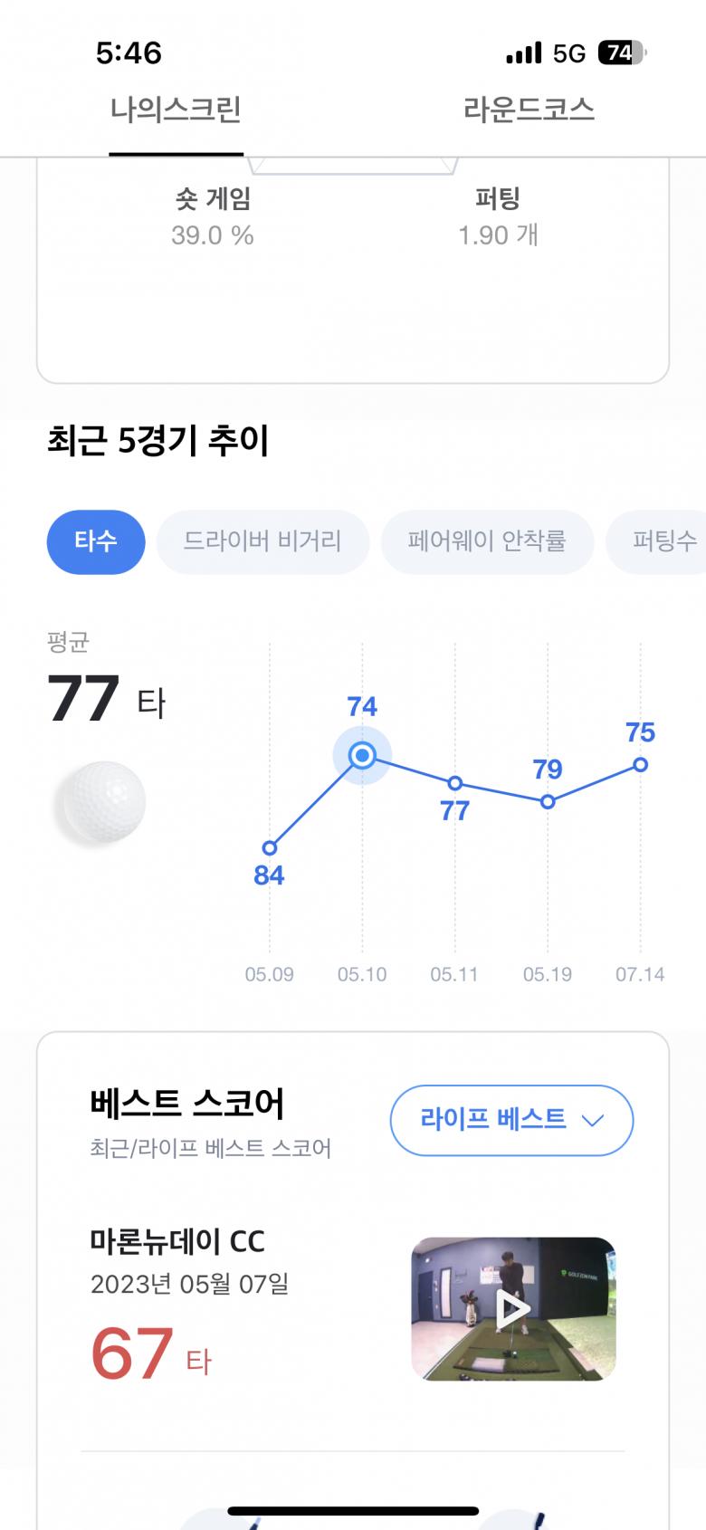Image resolution: width=706 pixels, height=1530 pixels.
Task: Tap the 79 score chart point
Action: 548,802
